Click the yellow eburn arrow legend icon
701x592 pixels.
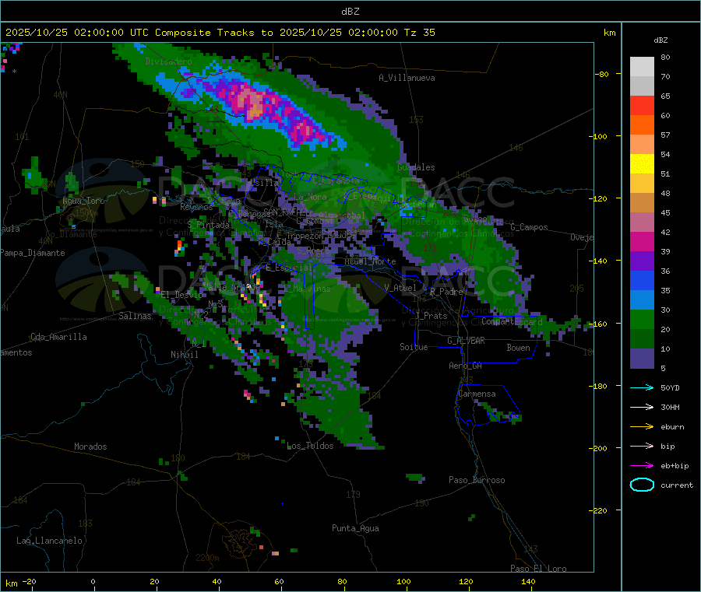pos(642,427)
